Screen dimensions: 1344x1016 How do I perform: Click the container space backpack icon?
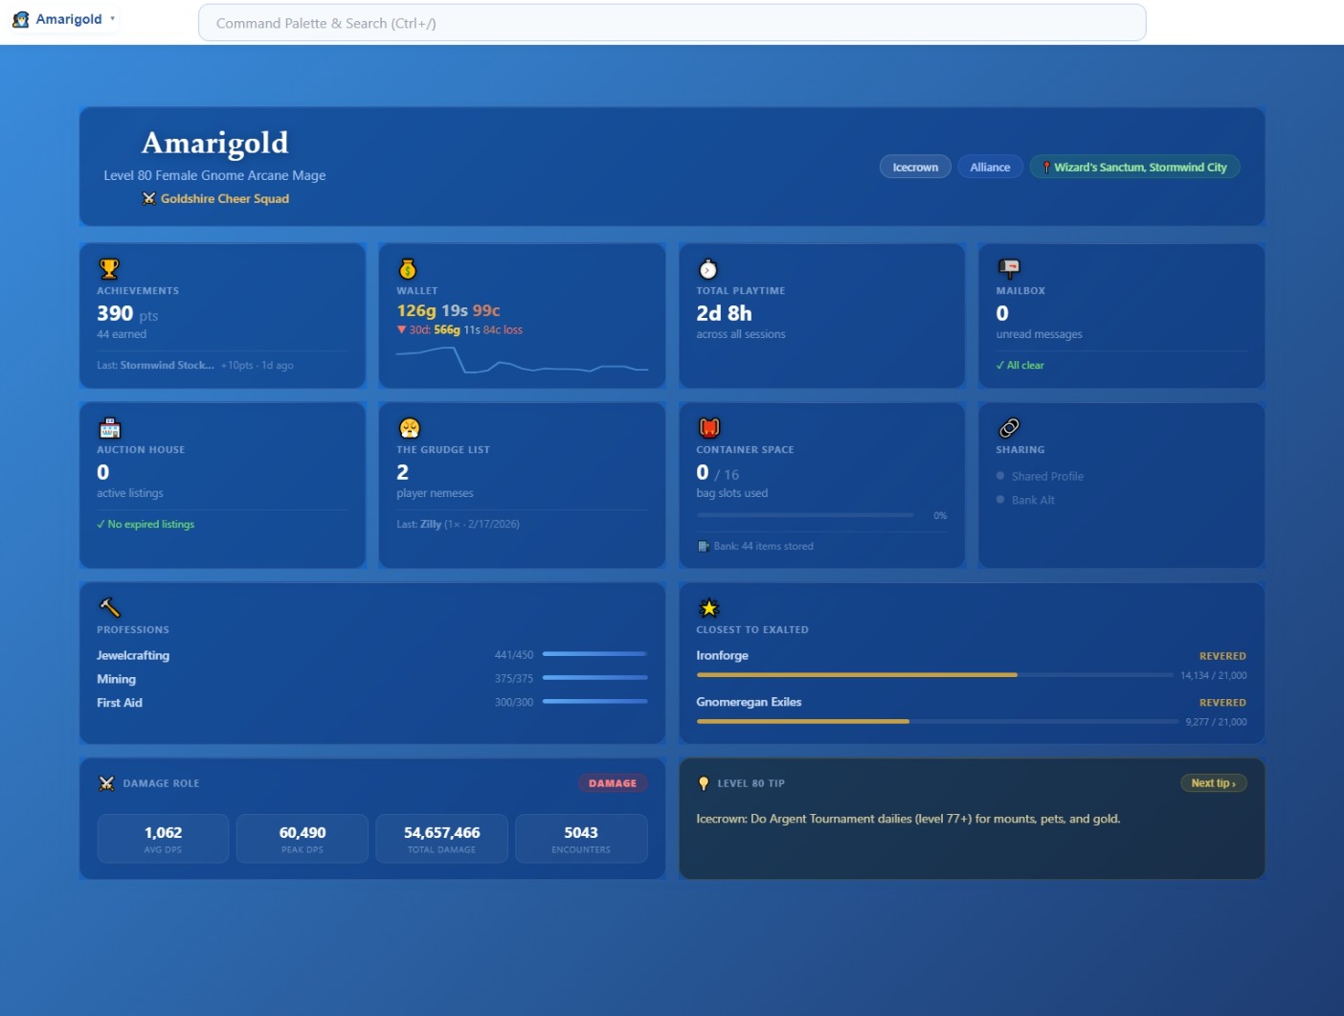point(707,427)
